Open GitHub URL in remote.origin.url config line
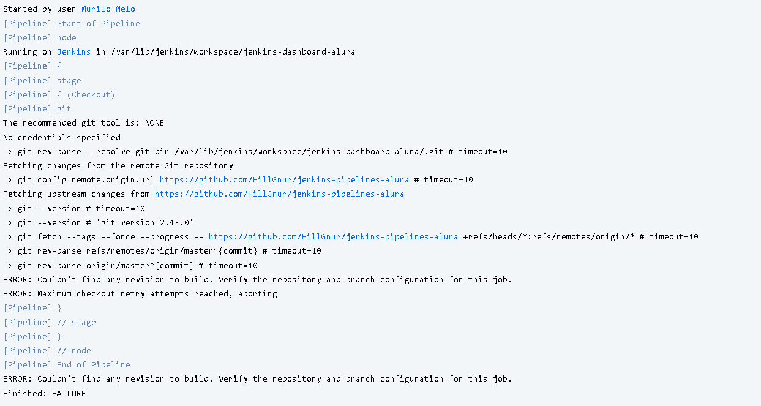The width and height of the screenshot is (761, 406). tap(284, 180)
